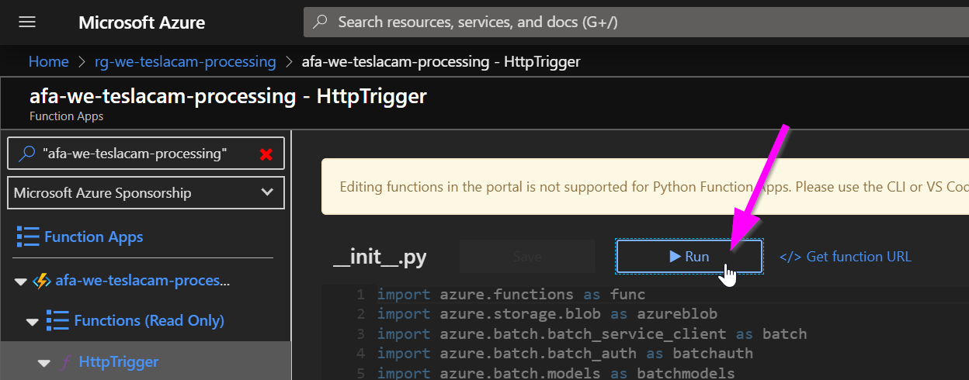Screen dimensions: 969x380
Task: Click code line import azure.batch.batch_auth
Action: click(x=565, y=354)
